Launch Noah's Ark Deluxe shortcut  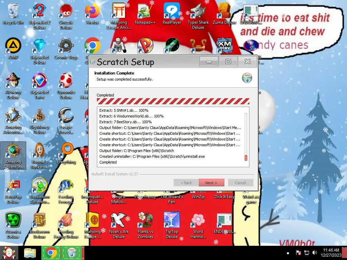[x=119, y=225]
